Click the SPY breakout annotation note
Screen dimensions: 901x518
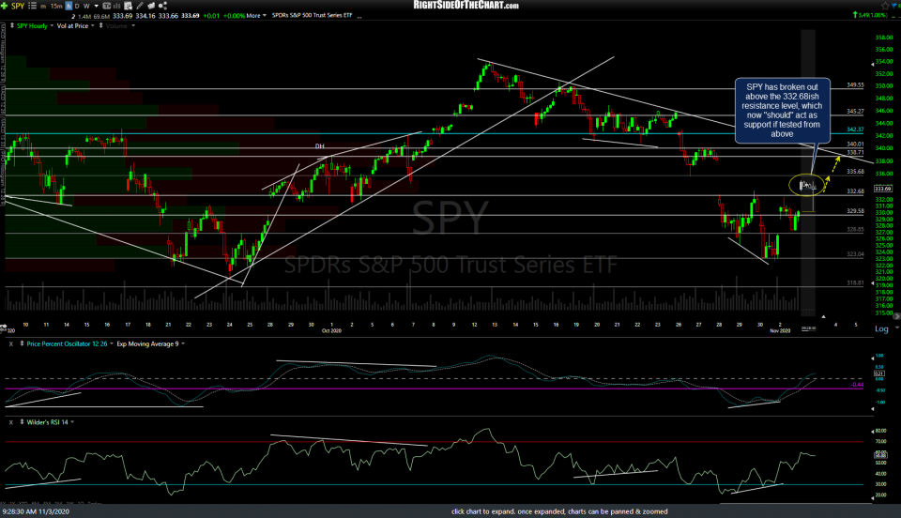782,110
